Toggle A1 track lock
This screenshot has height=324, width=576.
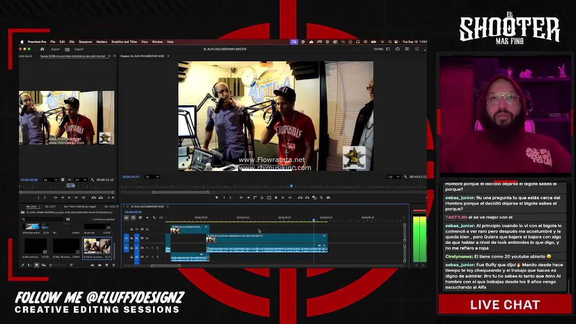coord(131,248)
